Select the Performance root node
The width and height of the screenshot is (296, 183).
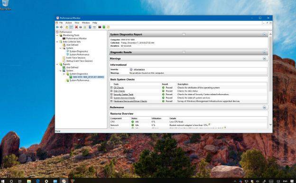click(x=65, y=32)
